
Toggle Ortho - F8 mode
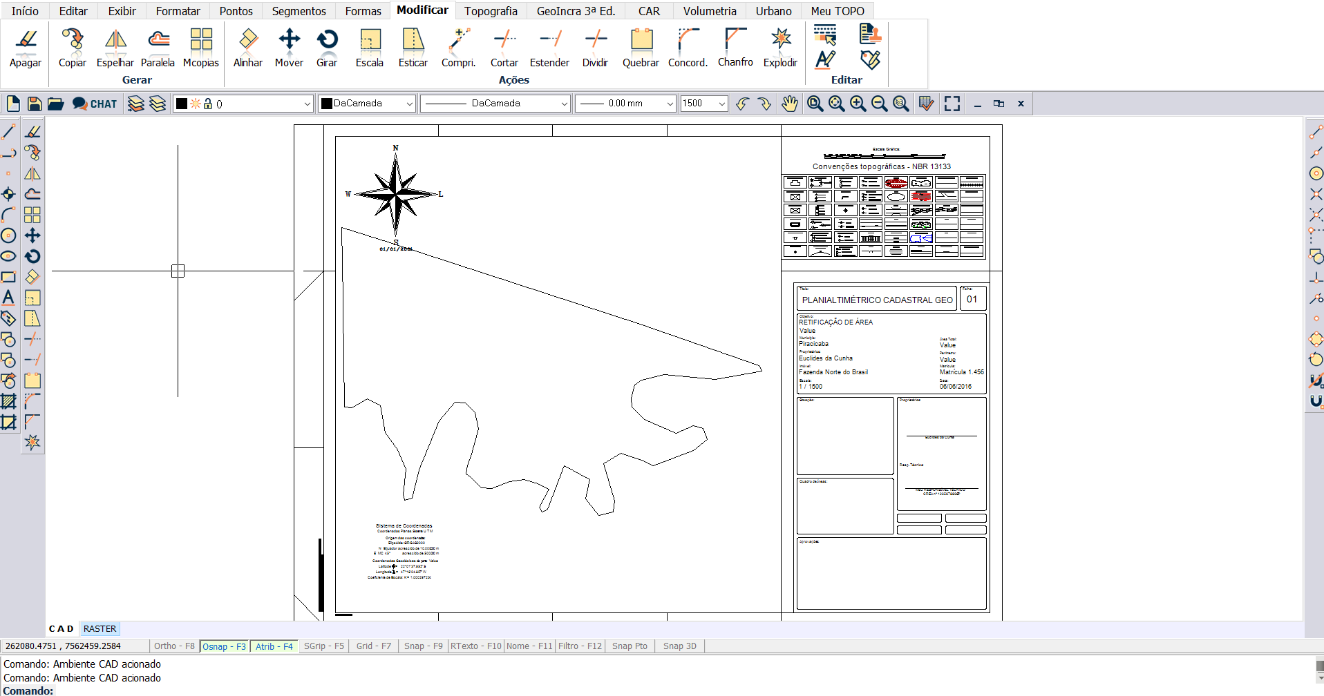174,646
